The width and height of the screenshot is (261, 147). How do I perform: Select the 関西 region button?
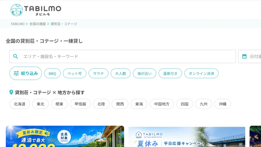click(120, 104)
